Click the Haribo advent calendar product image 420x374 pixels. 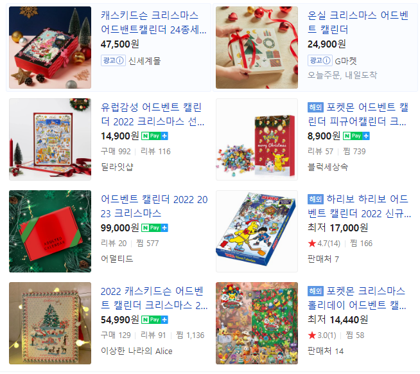coord(257,231)
